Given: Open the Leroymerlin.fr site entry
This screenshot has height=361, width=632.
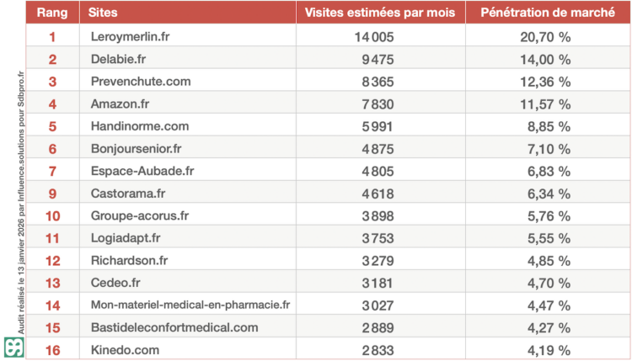Looking at the screenshot, I should click(131, 37).
